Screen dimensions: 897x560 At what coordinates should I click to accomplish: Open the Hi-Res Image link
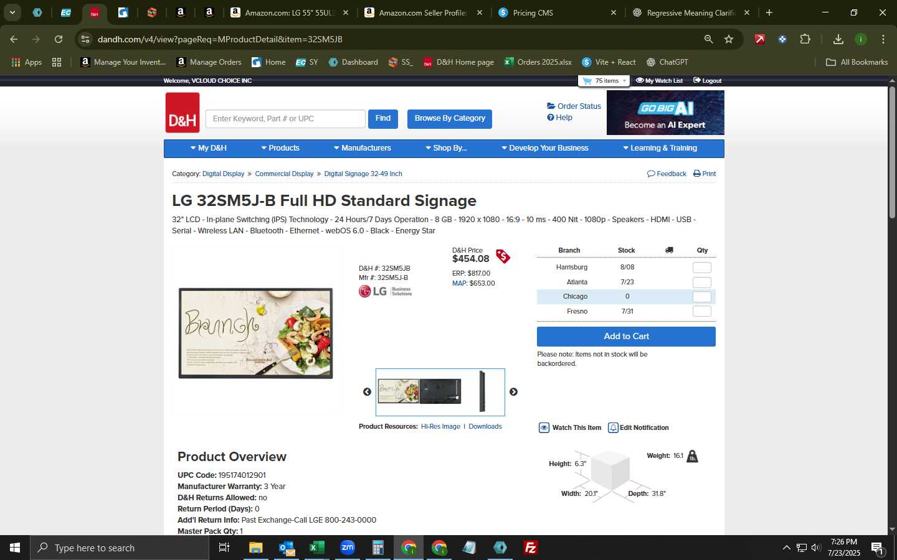[x=440, y=427]
